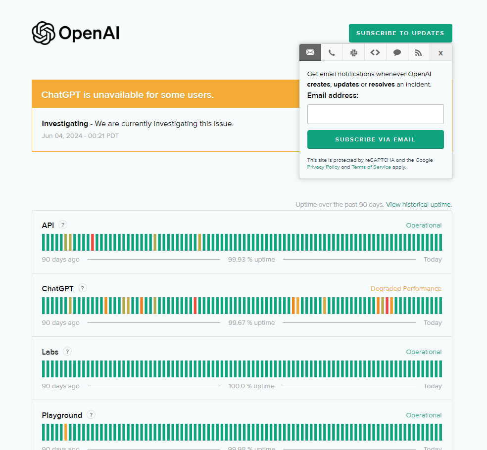Open the ChatGPT unavailable incident title
This screenshot has height=450, width=487.
(127, 94)
